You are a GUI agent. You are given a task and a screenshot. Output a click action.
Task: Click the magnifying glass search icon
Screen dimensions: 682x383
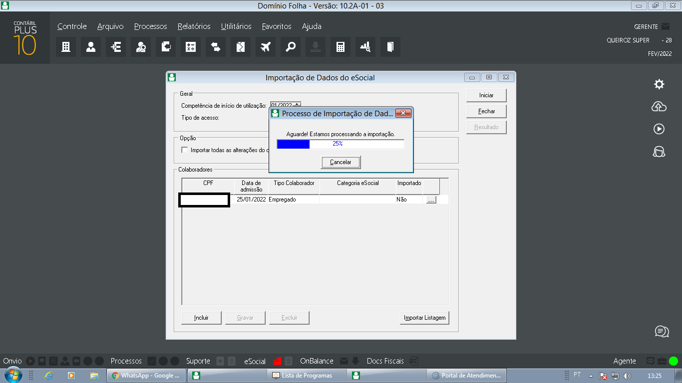[x=290, y=47]
